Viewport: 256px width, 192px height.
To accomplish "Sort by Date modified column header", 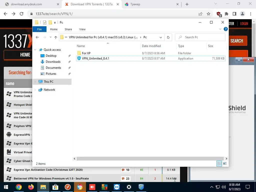I will coord(151,46).
